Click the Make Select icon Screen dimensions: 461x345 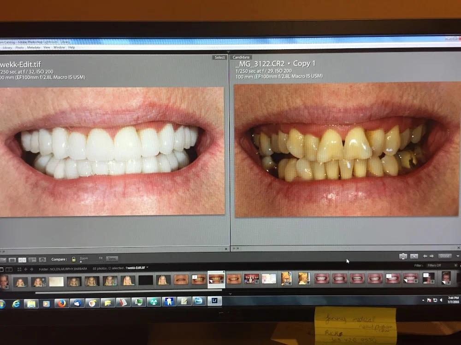pyautogui.click(x=414, y=256)
